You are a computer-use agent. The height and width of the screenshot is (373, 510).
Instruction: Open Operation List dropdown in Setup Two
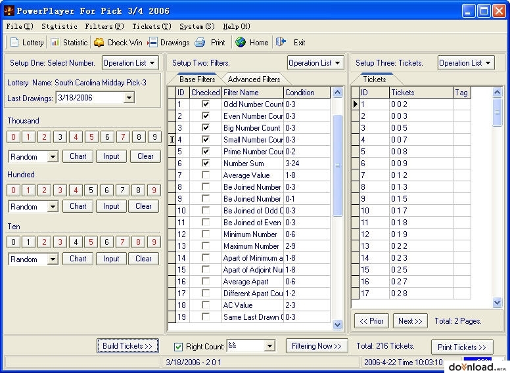[315, 63]
